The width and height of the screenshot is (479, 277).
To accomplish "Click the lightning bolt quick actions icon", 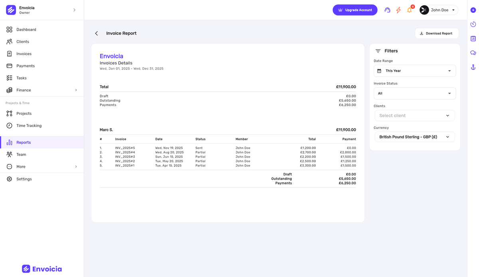I will click(x=398, y=10).
